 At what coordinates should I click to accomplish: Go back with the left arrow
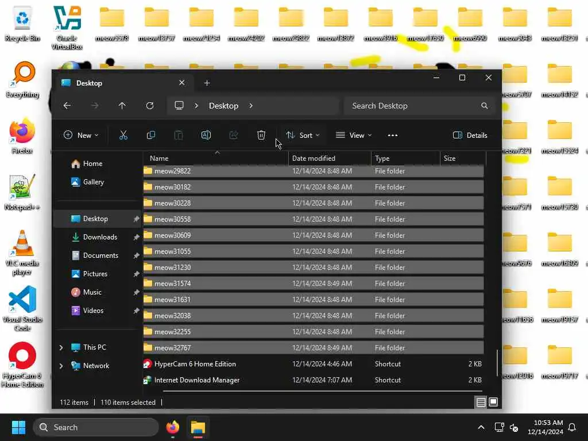point(67,106)
